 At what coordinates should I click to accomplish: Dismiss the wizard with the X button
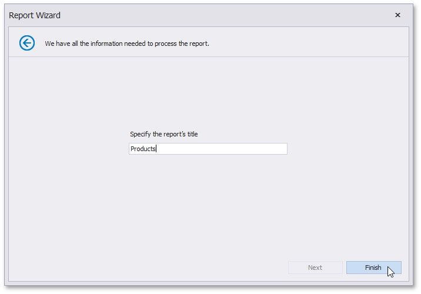(397, 15)
